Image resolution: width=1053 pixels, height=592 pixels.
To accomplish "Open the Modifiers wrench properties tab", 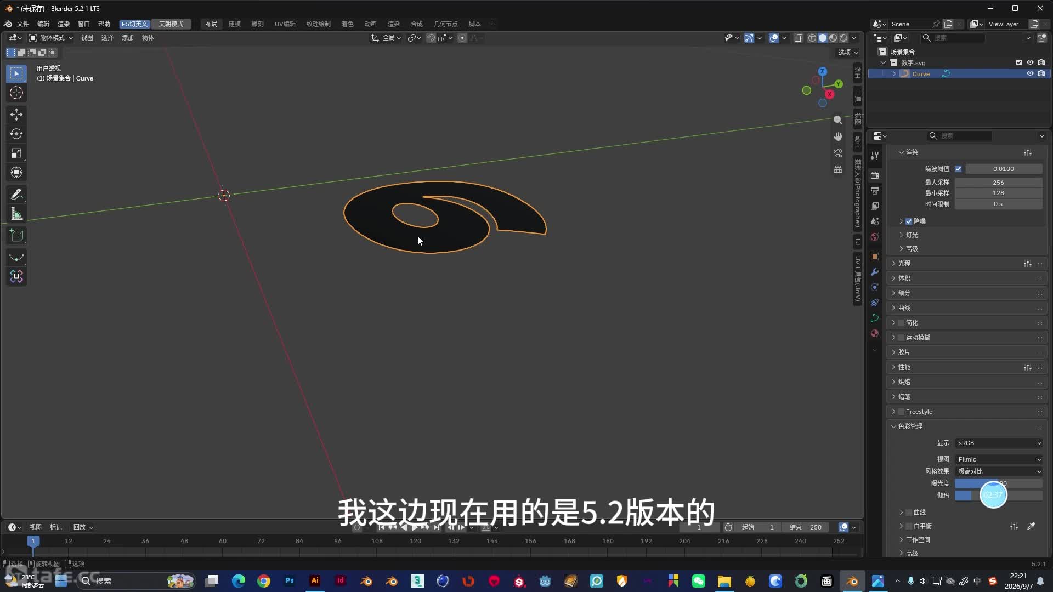I will coord(875,272).
